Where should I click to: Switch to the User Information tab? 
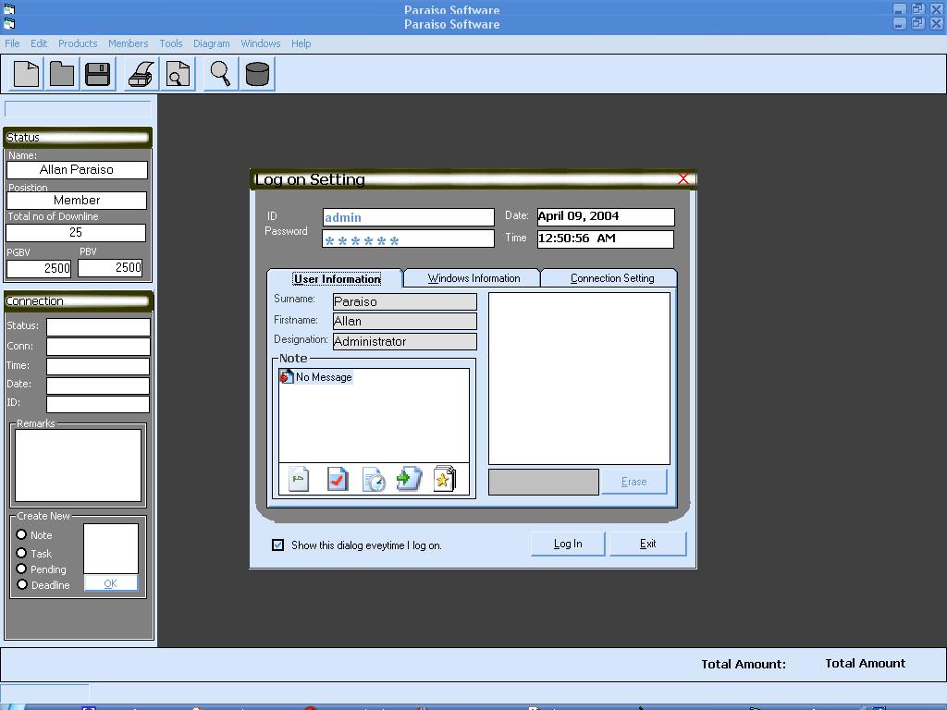[x=337, y=278]
